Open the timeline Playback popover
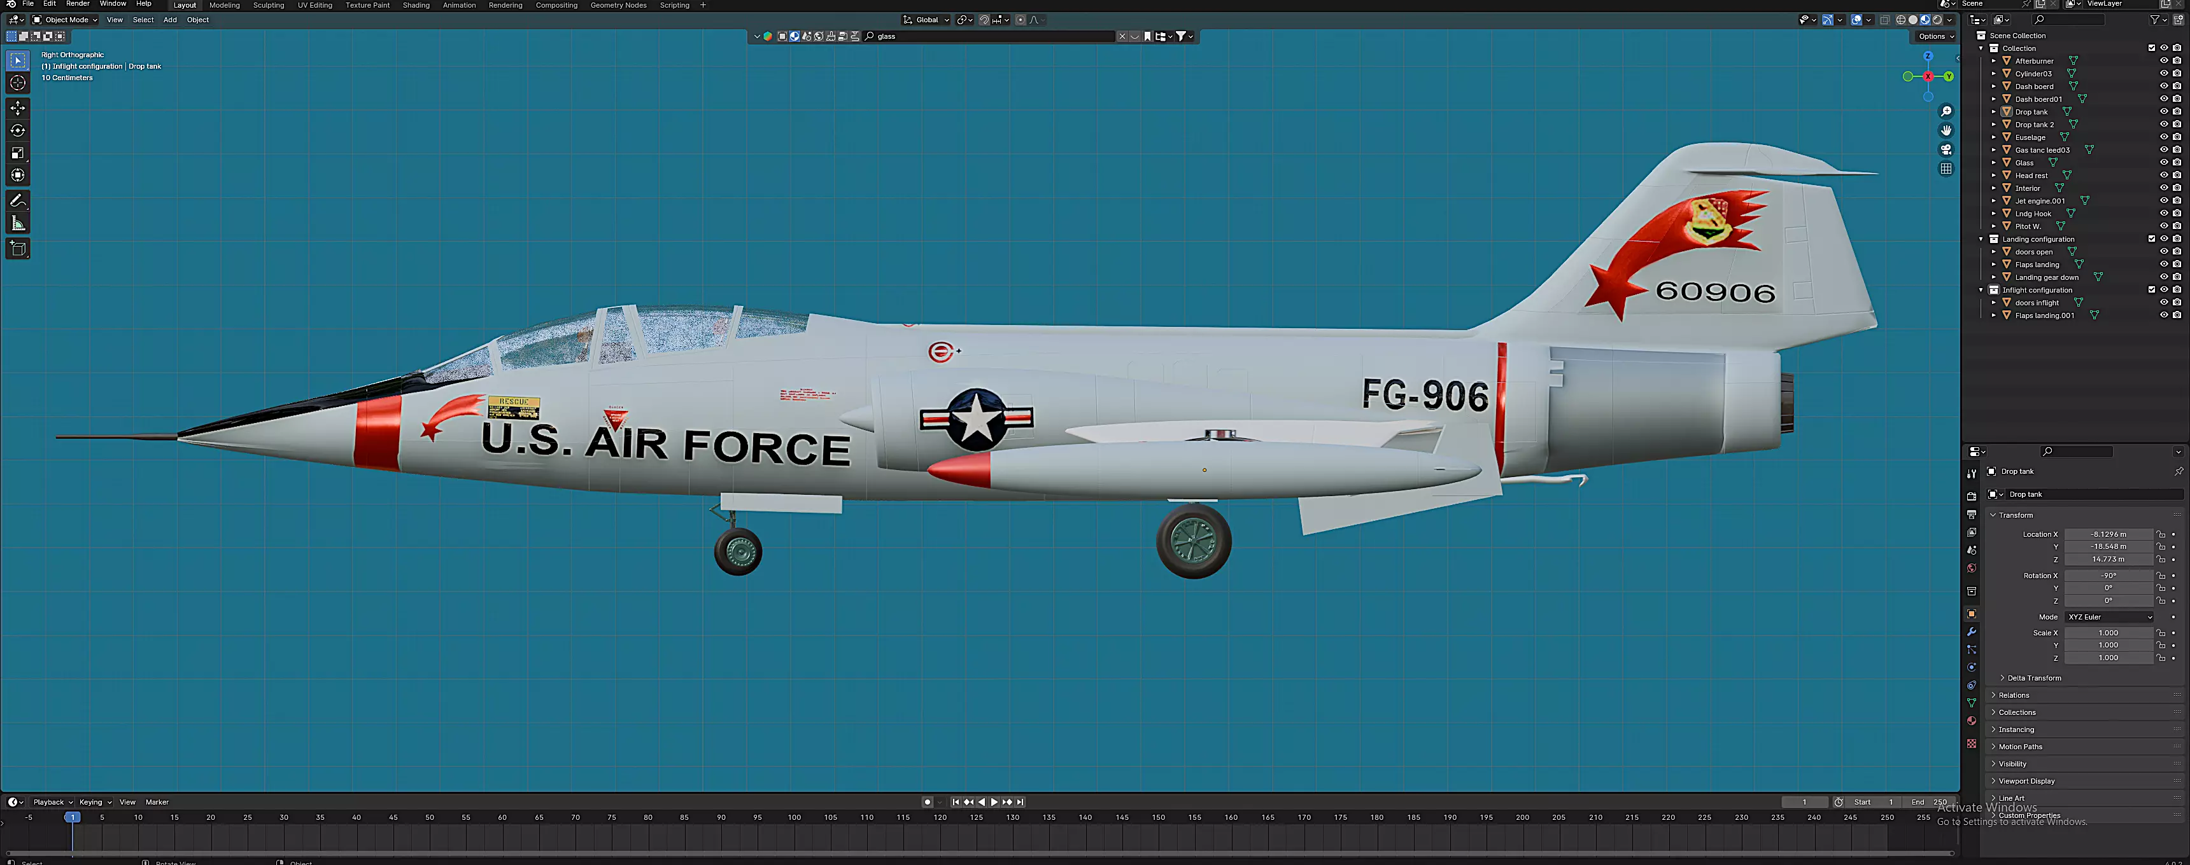This screenshot has width=2190, height=865. (x=53, y=802)
